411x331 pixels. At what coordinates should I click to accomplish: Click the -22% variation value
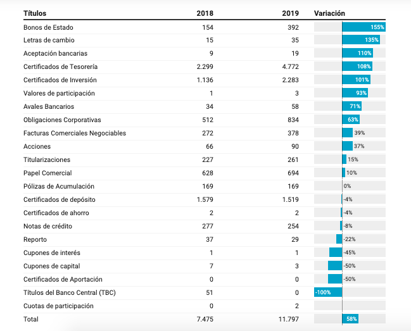click(x=350, y=239)
